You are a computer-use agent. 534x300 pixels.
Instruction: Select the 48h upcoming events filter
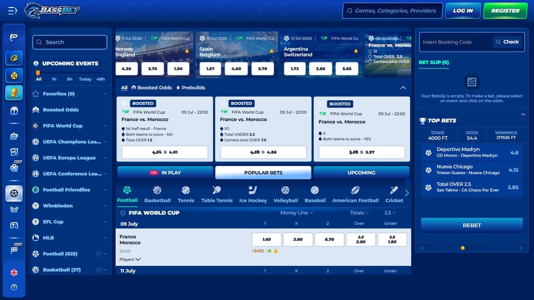point(101,79)
